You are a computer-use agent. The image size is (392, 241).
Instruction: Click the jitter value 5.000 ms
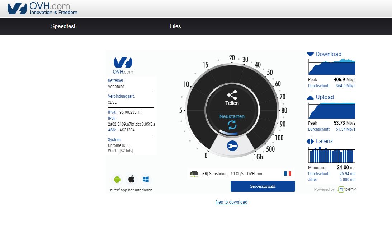coord(347,180)
